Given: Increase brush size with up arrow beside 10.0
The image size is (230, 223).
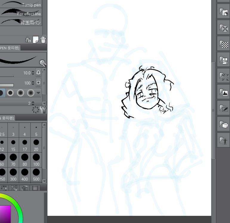Looking at the screenshot, I should point(33,72).
